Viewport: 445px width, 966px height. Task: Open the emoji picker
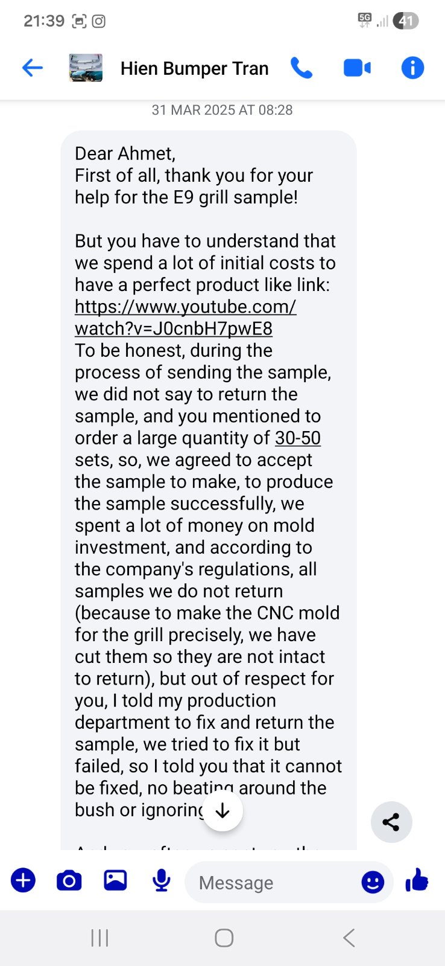pyautogui.click(x=373, y=883)
